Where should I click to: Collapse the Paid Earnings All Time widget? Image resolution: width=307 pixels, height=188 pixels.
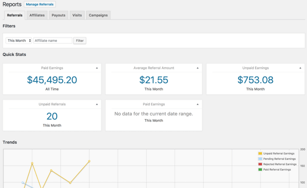pos(97,68)
